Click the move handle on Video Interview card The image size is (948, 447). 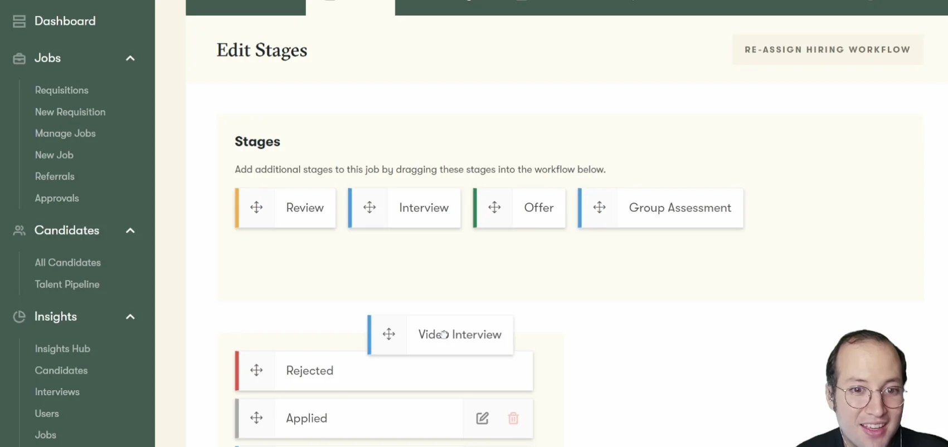point(389,334)
